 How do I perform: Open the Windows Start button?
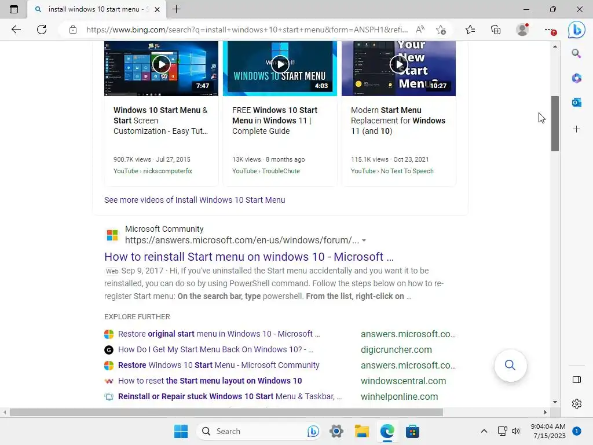[x=181, y=431]
